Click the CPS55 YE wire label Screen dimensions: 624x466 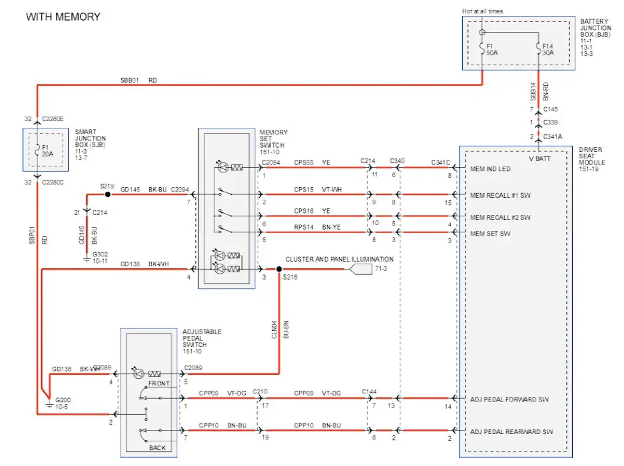(x=312, y=162)
